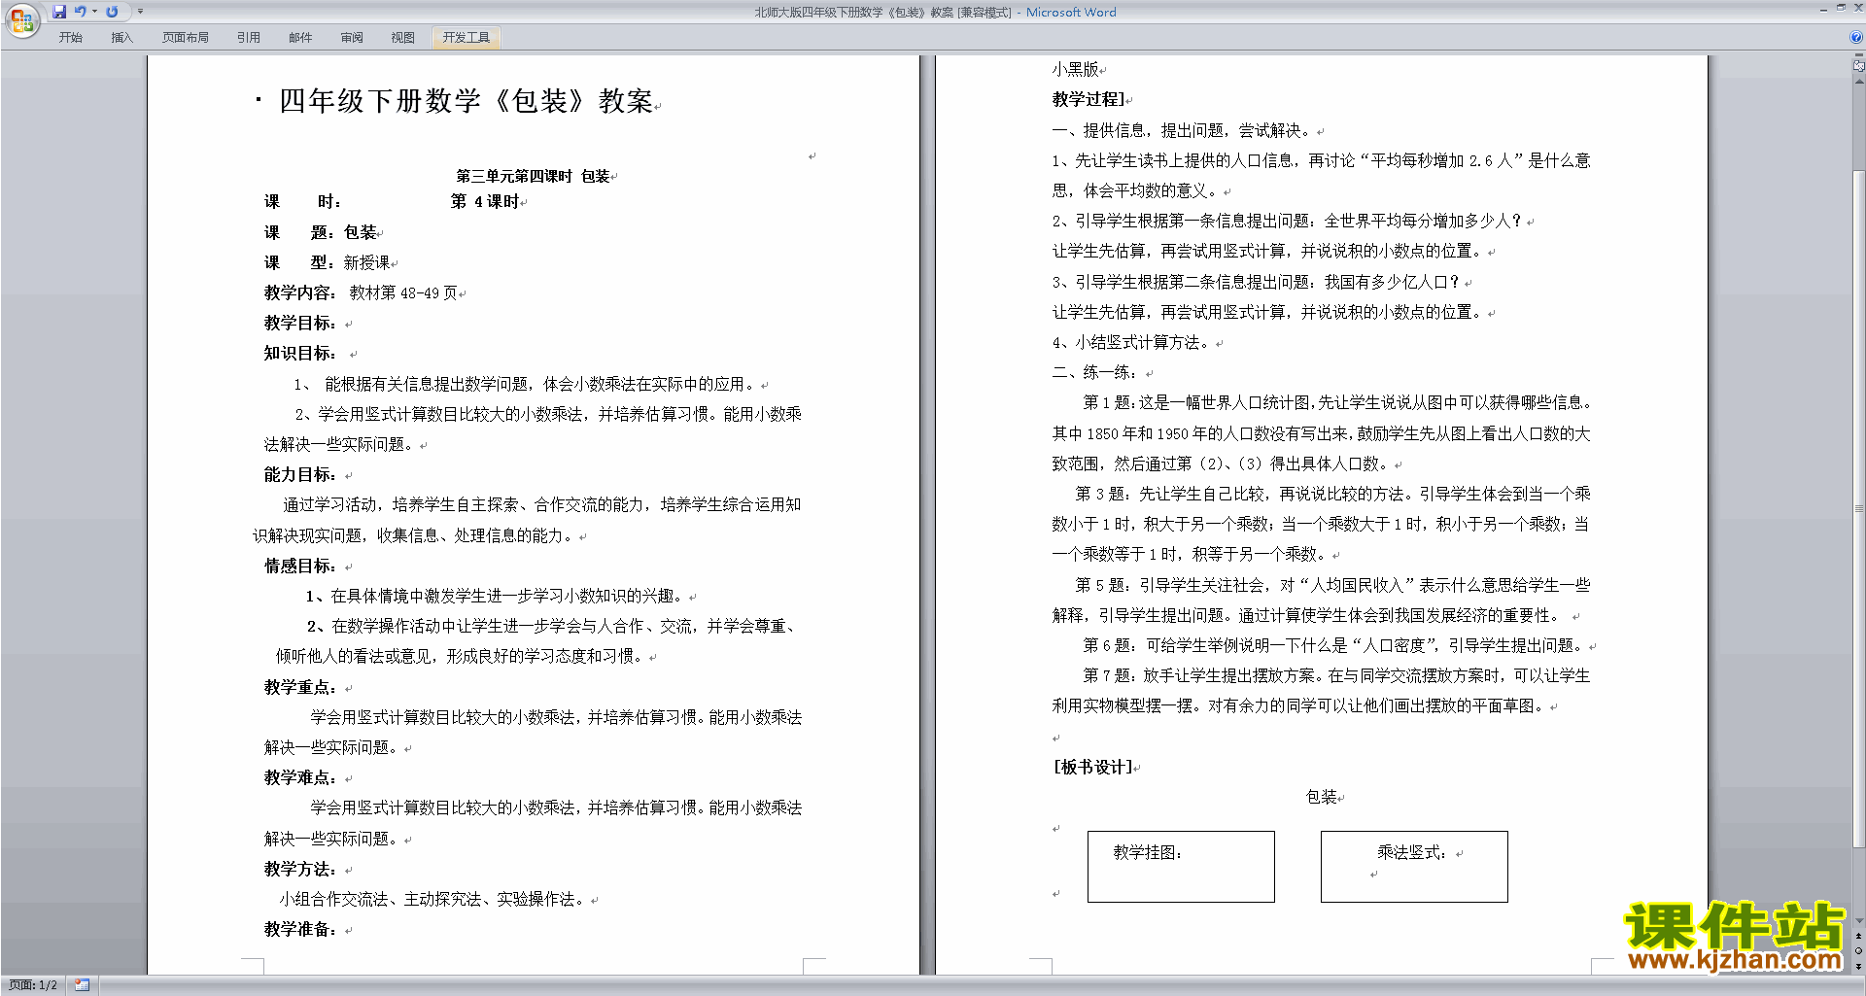Open Word Help with the question mark icon
Screen dimensions: 1866x996
point(1856,38)
